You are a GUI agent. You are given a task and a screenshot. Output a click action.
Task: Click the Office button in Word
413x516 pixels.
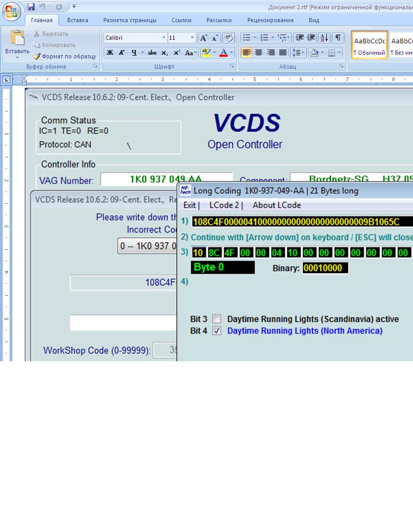[x=11, y=11]
